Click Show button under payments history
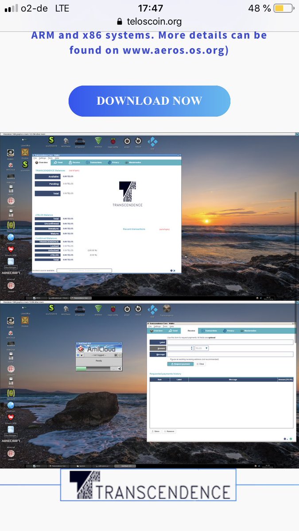The width and height of the screenshot is (299, 531). [155, 431]
